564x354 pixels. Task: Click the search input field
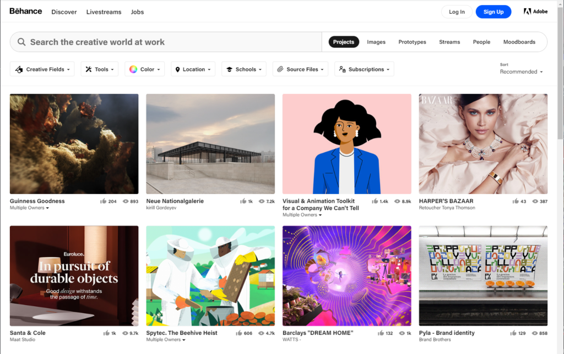(166, 42)
